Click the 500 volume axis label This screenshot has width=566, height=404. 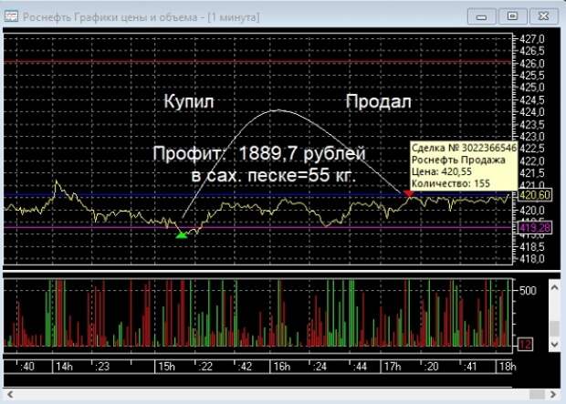528,290
